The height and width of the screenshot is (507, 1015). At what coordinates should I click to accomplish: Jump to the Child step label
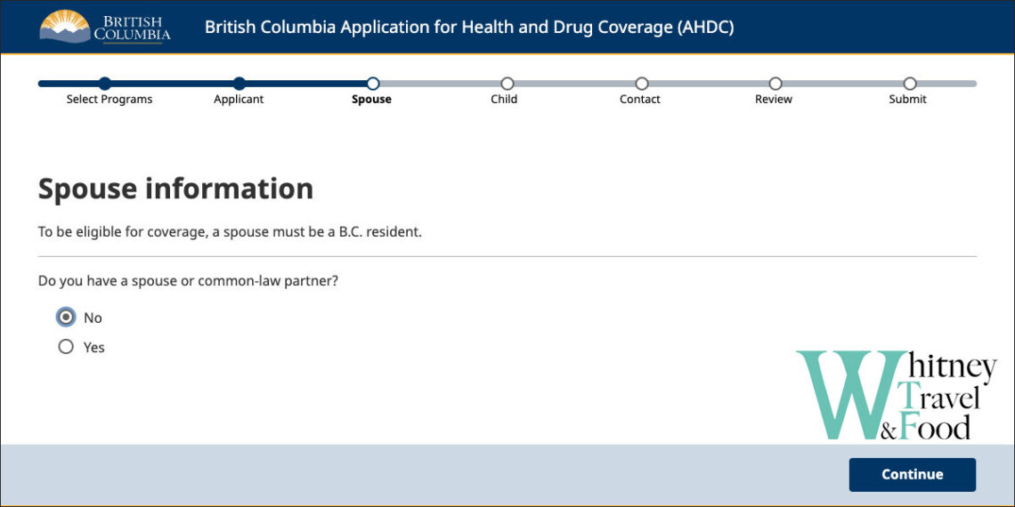tap(504, 100)
